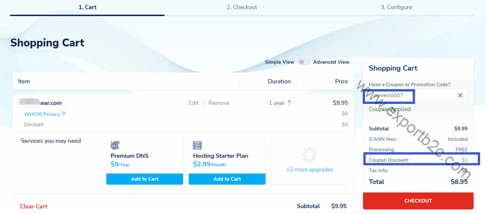486x214 pixels.
Task: Click the upgrades gear arrow icon
Action: tap(309, 155)
